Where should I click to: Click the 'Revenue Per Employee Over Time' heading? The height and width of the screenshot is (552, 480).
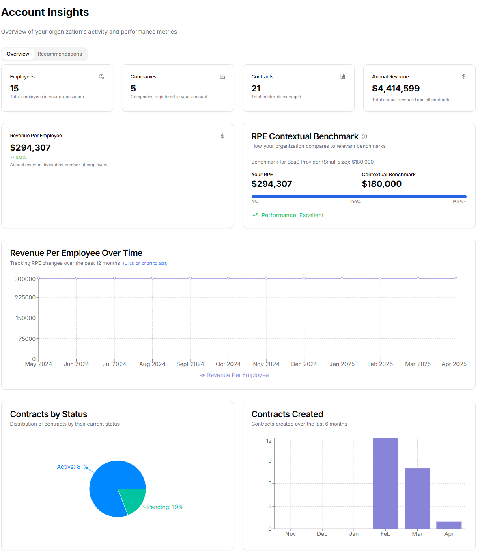76,253
